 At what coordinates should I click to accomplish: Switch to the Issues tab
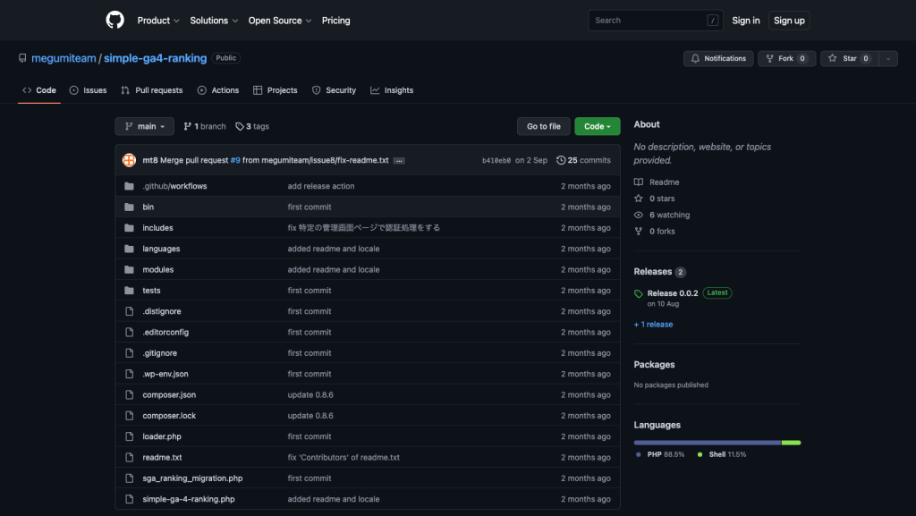pyautogui.click(x=89, y=90)
